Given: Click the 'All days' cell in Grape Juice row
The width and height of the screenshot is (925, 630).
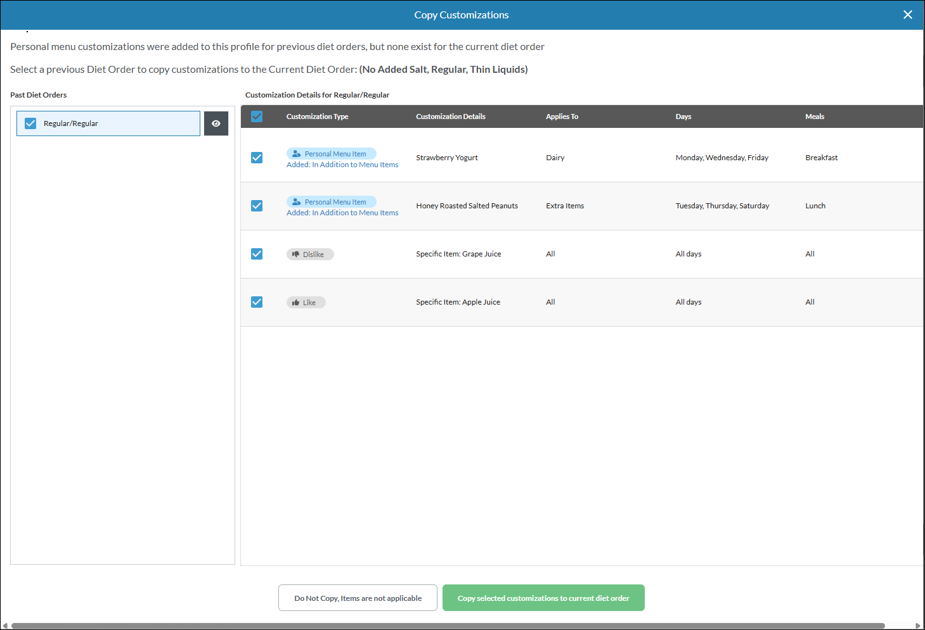Looking at the screenshot, I should 689,254.
